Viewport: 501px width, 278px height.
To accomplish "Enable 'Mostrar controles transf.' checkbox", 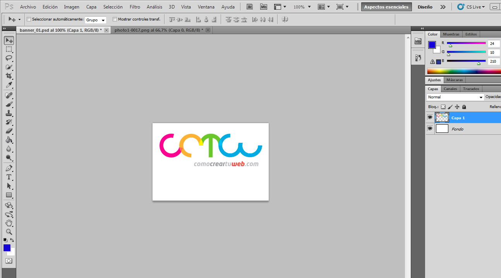I will pos(115,19).
